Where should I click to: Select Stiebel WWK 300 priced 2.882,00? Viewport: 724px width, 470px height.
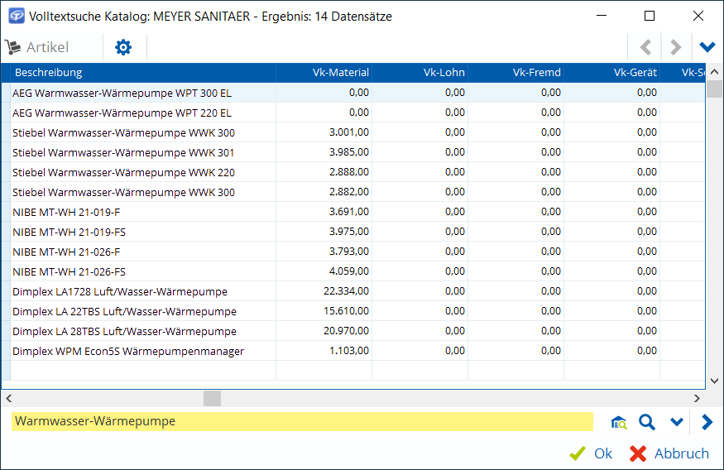[353, 192]
